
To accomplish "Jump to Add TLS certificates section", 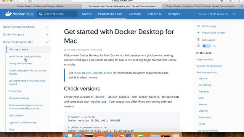I will coord(207,131).
